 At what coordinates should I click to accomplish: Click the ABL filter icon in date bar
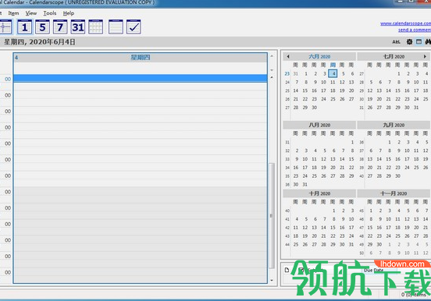point(396,42)
